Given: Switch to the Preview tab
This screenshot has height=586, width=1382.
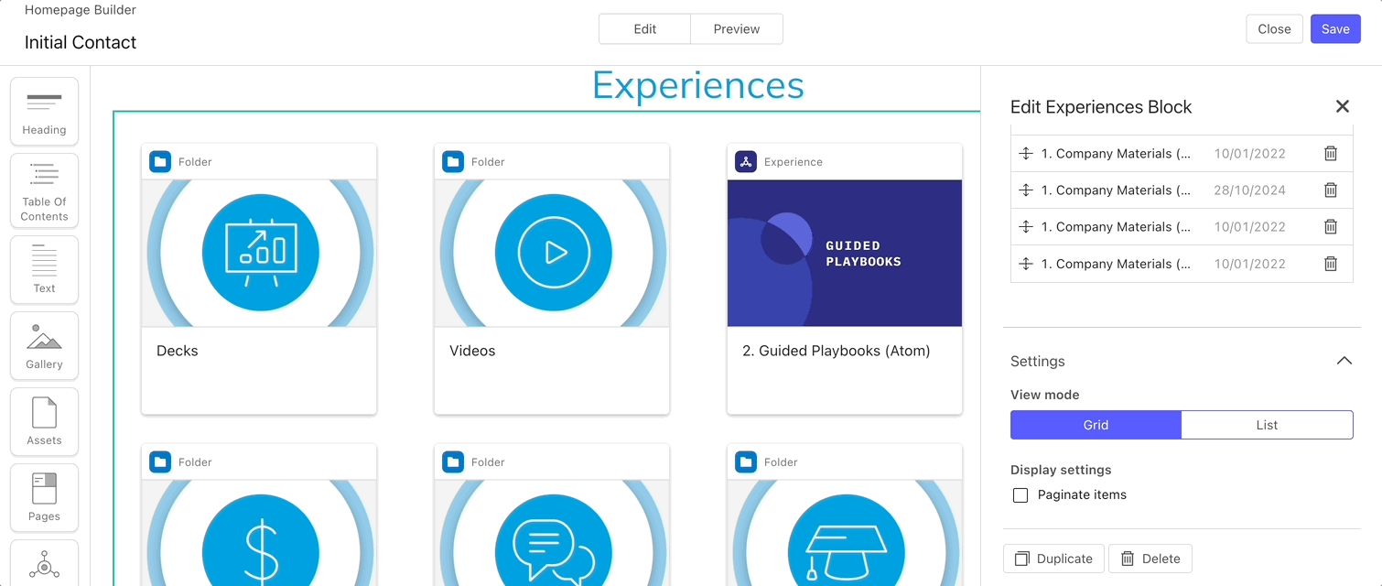Looking at the screenshot, I should tap(737, 28).
